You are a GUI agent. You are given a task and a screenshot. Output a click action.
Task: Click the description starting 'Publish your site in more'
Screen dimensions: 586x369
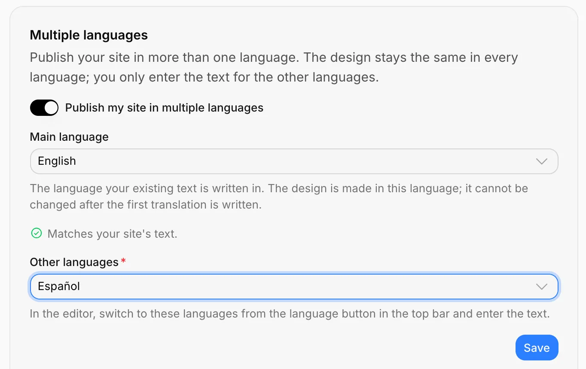coord(274,67)
